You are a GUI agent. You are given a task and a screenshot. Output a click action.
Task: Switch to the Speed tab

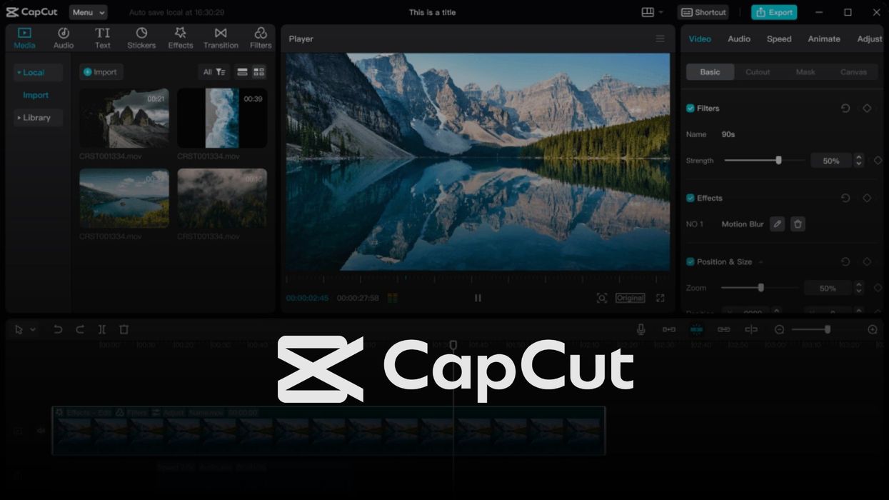(779, 39)
